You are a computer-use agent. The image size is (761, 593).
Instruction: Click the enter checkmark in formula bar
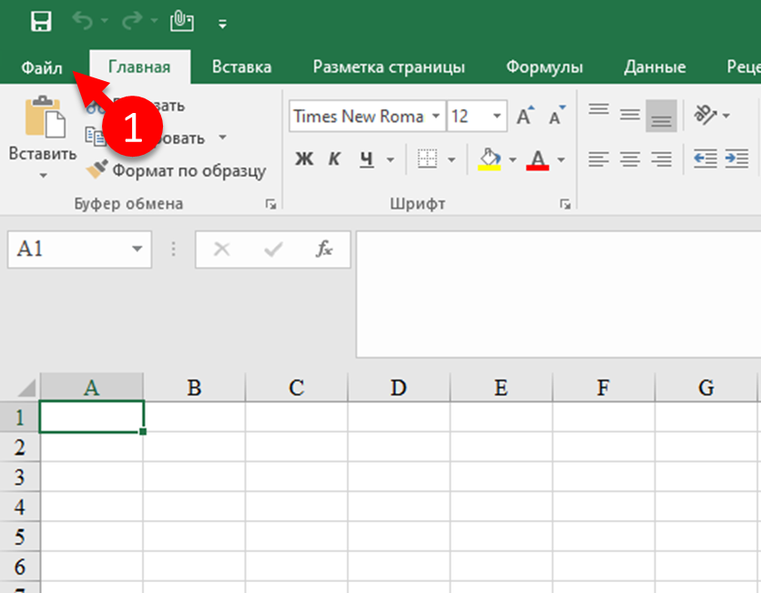pos(273,250)
